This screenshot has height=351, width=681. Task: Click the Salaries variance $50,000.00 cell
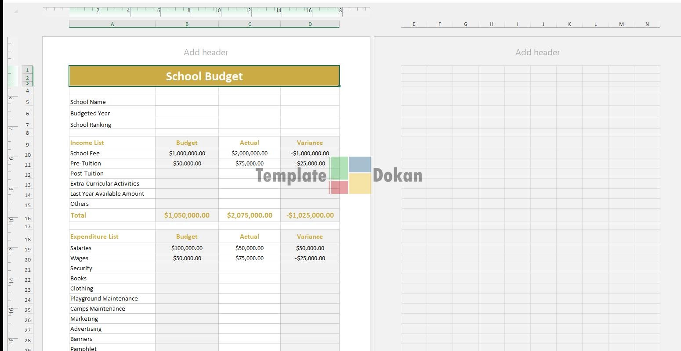(x=310, y=248)
